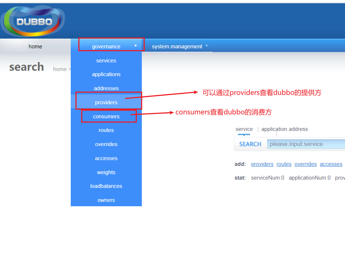Screen dimensions: 345x278
Task: Select providers in governance menu
Action: (x=106, y=102)
